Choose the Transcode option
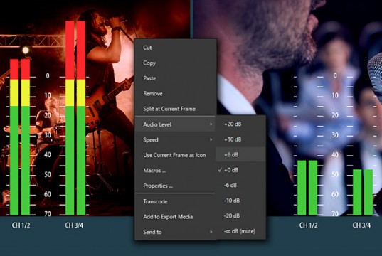This screenshot has width=382, height=256. click(x=175, y=201)
